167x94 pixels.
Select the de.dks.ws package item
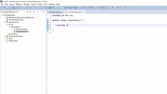coord(17,27)
